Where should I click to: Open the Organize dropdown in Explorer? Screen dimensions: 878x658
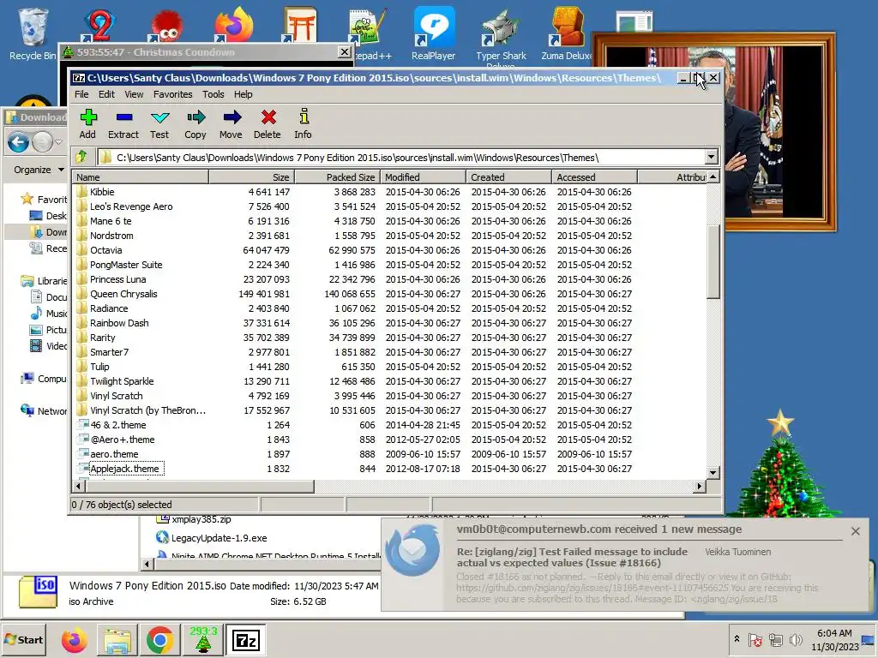point(38,170)
